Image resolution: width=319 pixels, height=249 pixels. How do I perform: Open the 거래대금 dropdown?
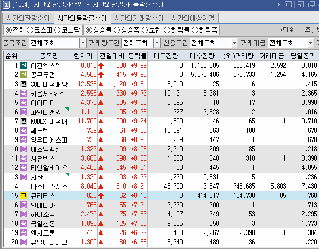tap(310, 43)
